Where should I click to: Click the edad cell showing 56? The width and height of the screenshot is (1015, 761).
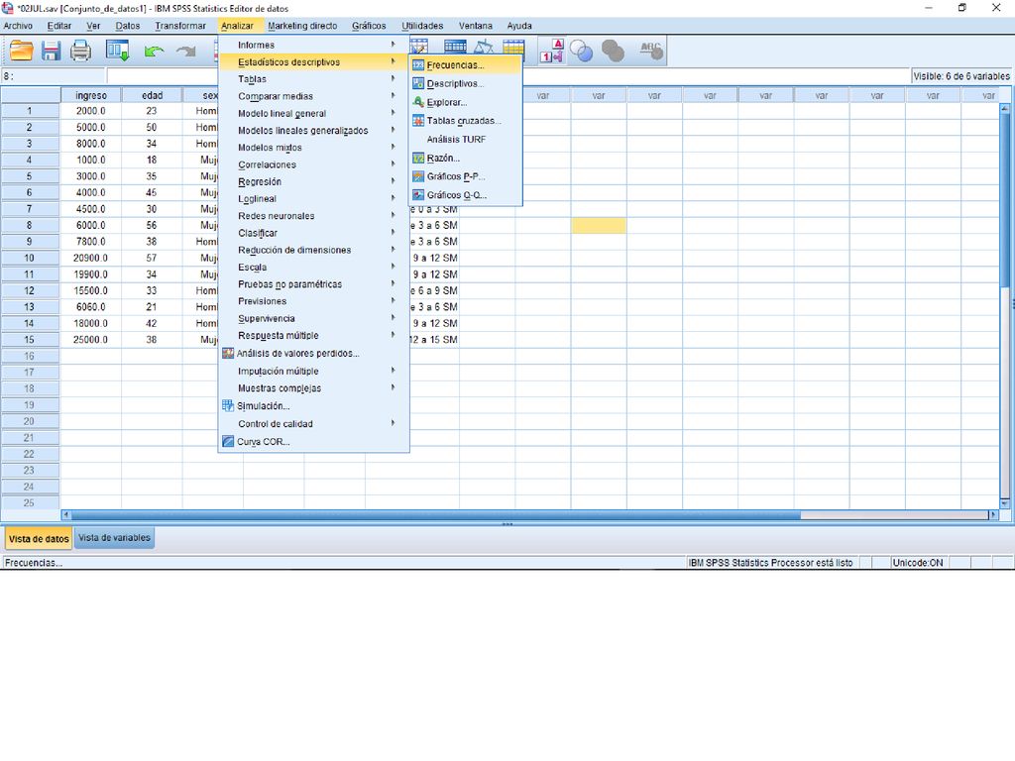click(x=152, y=225)
